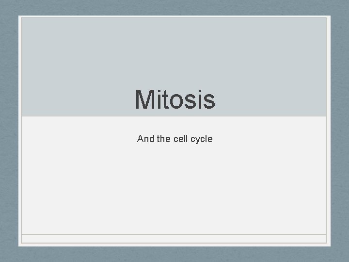Click the word "cell" in the subtitle
Image resolution: width=349 pixels, height=262 pixels.
(x=180, y=139)
